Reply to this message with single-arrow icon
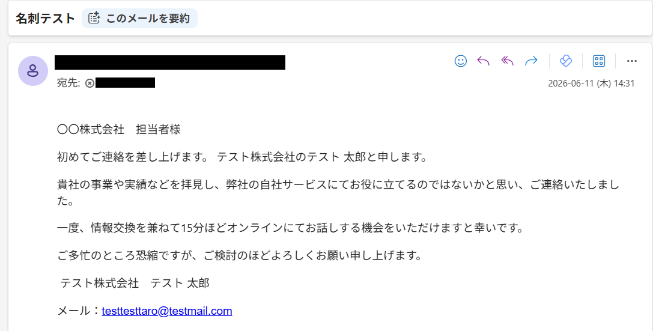The height and width of the screenshot is (331, 653). (x=483, y=61)
